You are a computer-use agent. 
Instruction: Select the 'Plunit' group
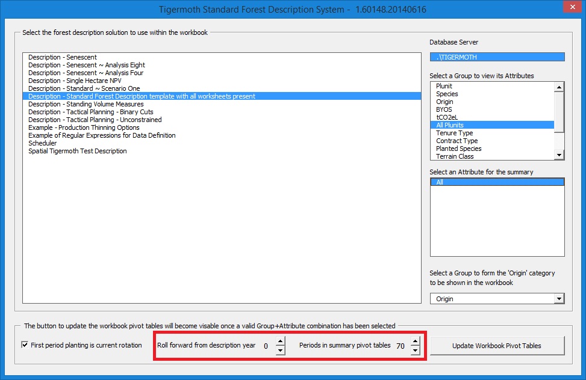click(x=492, y=86)
